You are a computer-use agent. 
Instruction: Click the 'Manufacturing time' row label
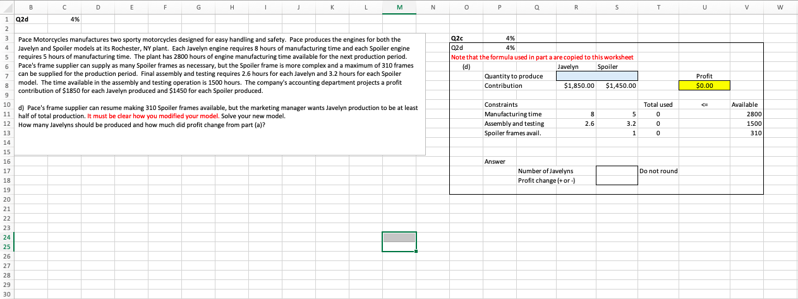coord(512,114)
